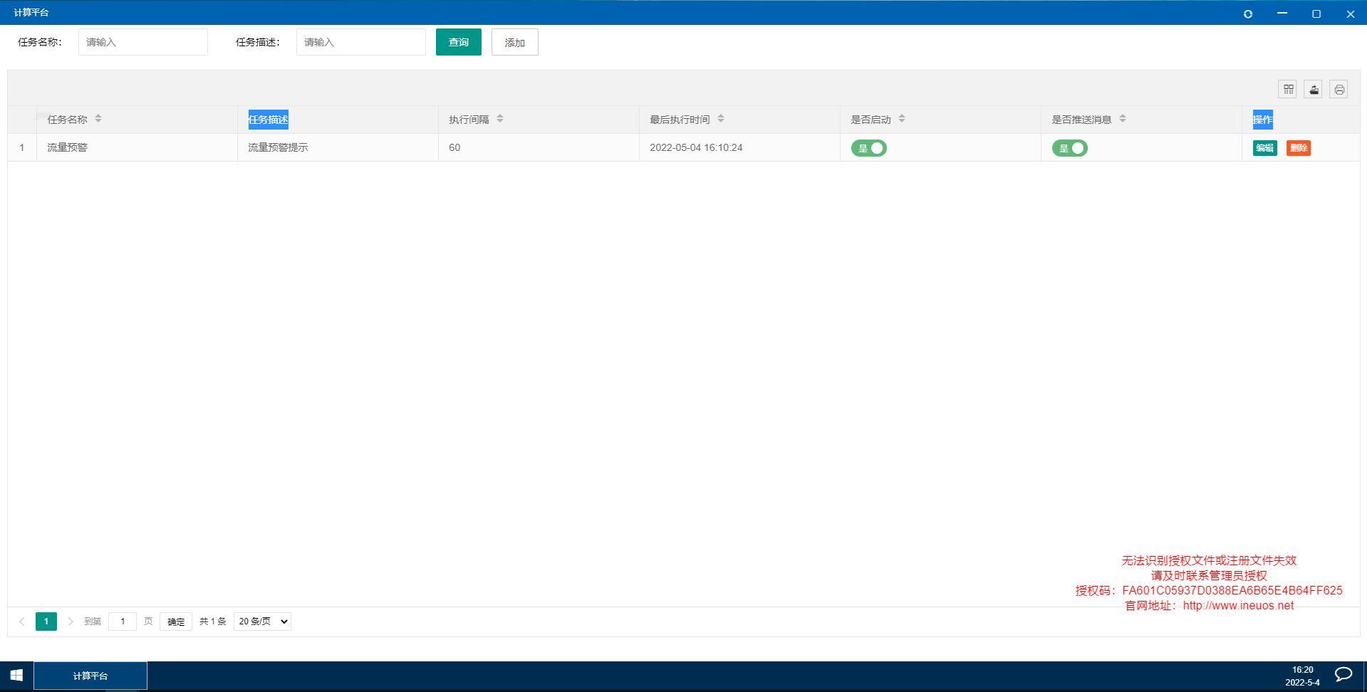Click the refresh icon in title bar
Viewport: 1367px width, 692px height.
pos(1248,14)
